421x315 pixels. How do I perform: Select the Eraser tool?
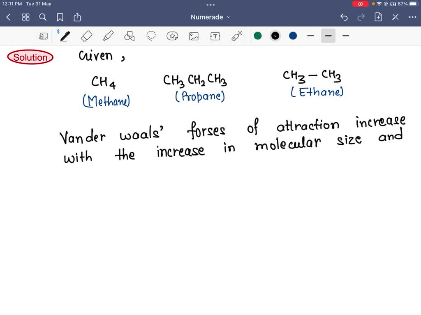click(86, 36)
